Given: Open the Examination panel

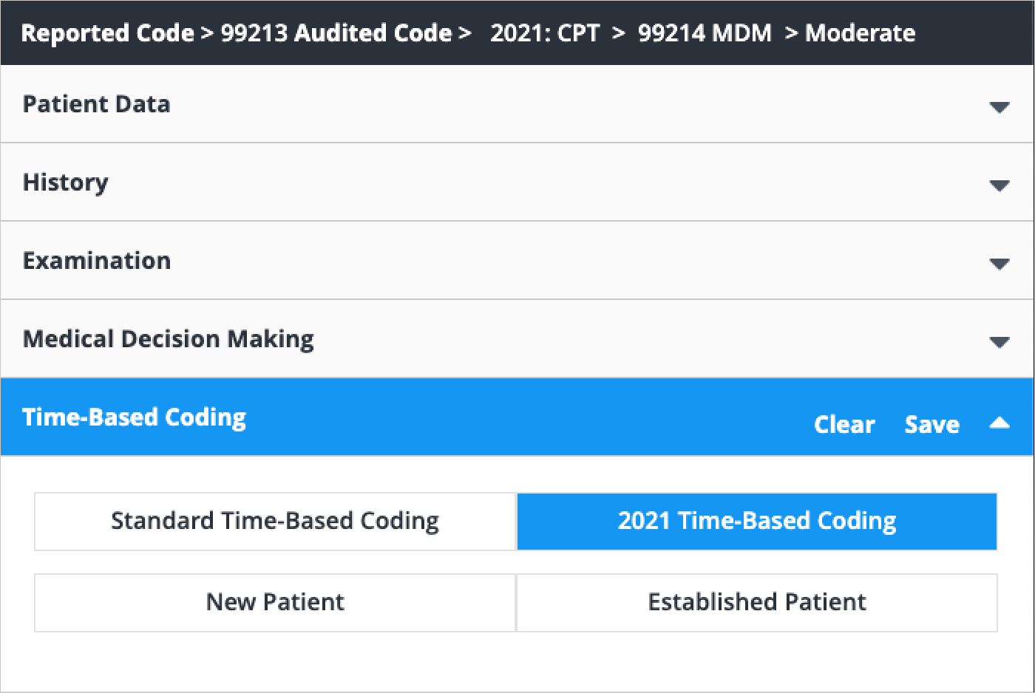Looking at the screenshot, I should coord(96,260).
